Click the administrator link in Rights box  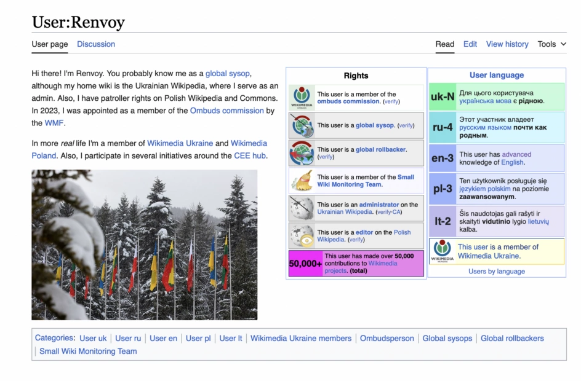379,205
